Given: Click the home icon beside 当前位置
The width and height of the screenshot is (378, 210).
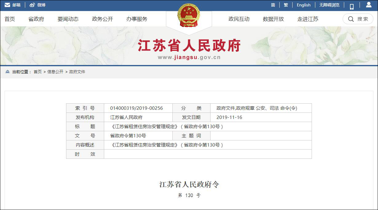Looking at the screenshot, I should 7,72.
